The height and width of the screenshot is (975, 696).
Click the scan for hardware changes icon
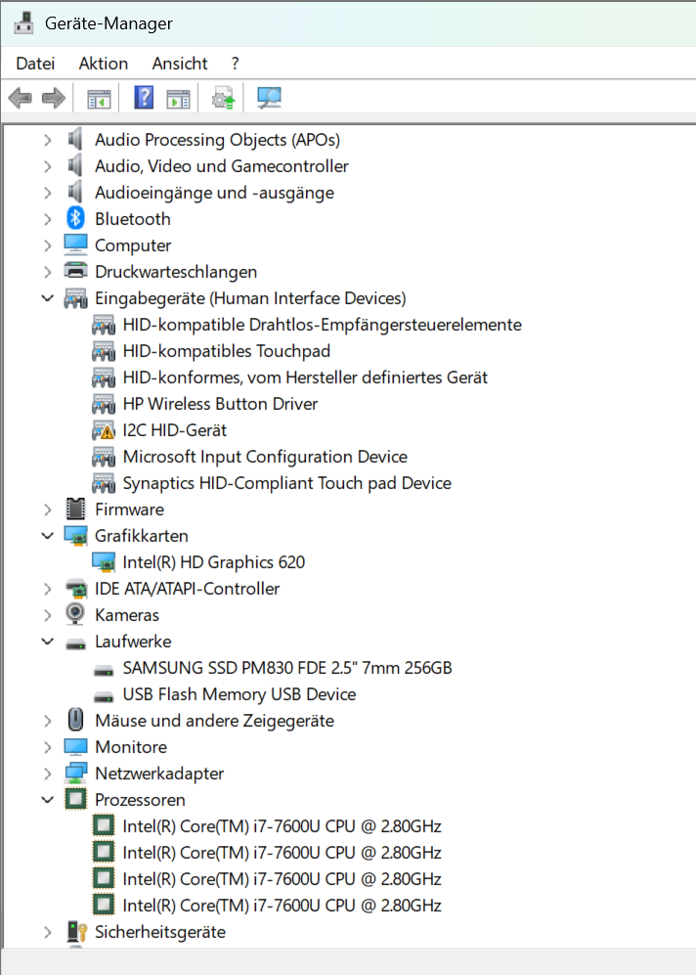pos(269,98)
